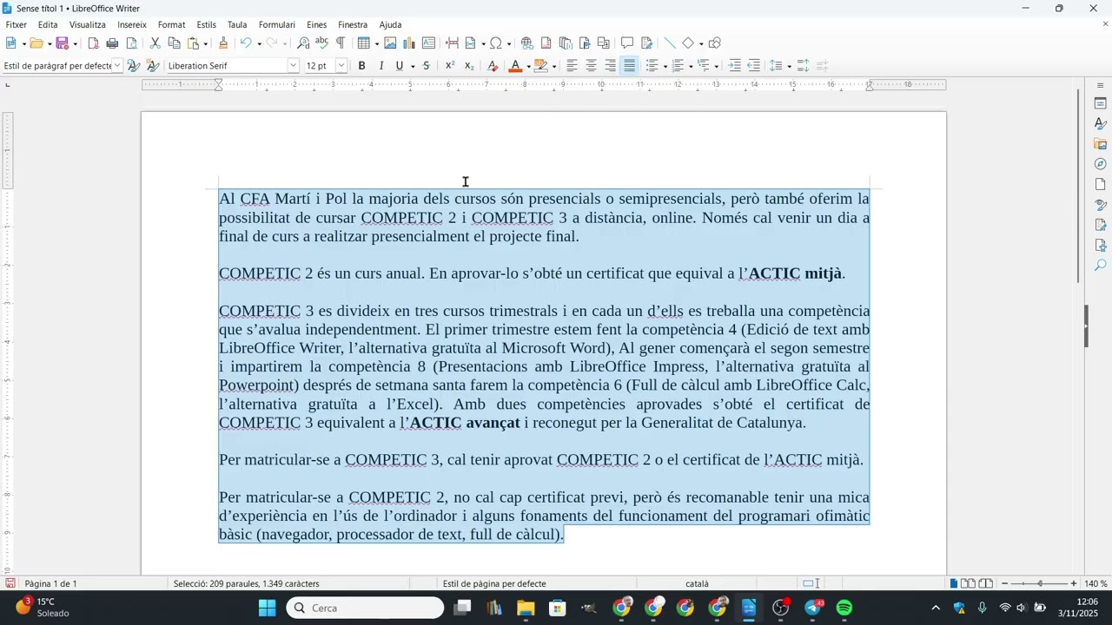The width and height of the screenshot is (1112, 625).
Task: Open the Visualitza menu
Action: pyautogui.click(x=88, y=25)
